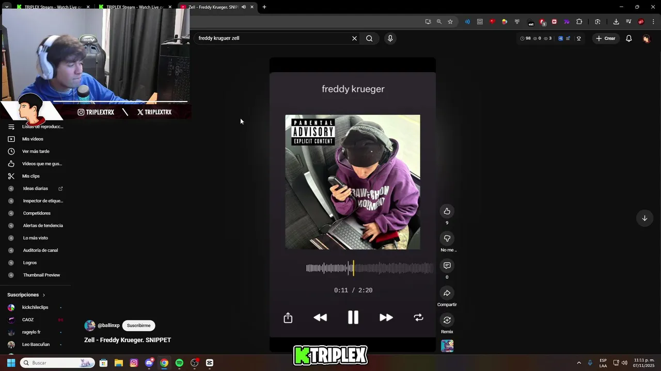Open Chrome tab search dropdown
The width and height of the screenshot is (661, 371).
pyautogui.click(x=7, y=7)
